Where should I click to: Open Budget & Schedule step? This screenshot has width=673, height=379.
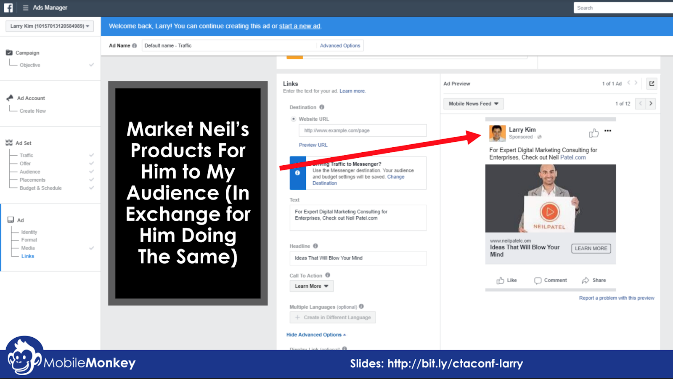point(41,188)
